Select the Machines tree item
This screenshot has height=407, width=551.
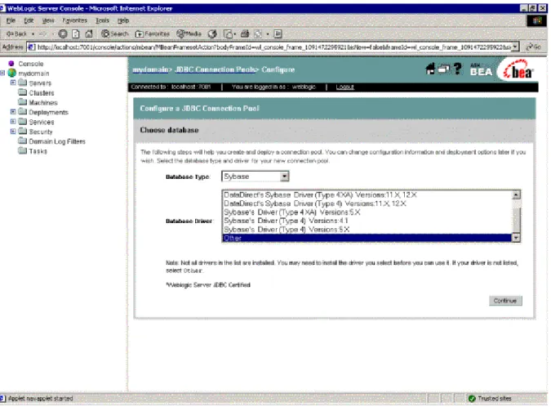coord(43,102)
